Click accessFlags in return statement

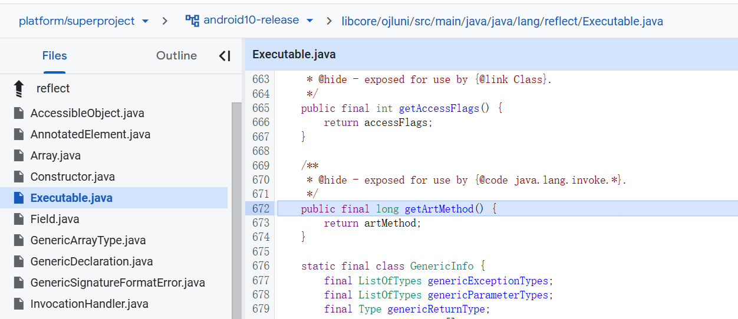(396, 123)
